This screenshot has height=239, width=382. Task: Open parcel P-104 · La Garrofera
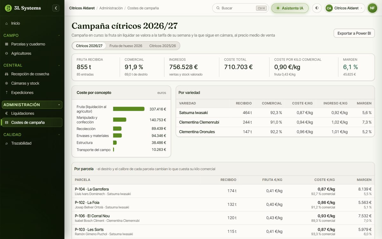[x=223, y=191]
